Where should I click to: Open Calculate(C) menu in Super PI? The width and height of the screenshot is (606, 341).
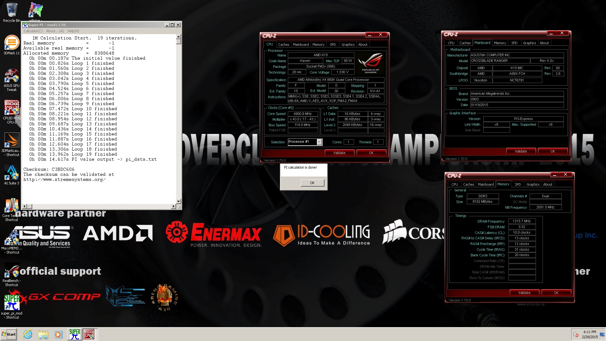[33, 31]
